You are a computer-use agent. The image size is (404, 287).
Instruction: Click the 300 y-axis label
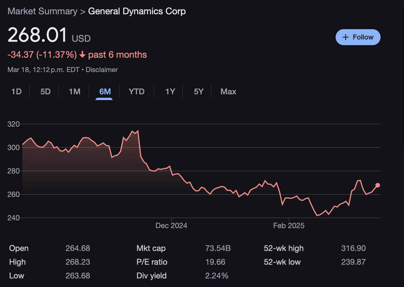tap(13, 148)
